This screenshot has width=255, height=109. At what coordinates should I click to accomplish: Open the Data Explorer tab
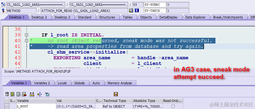pos(195,17)
